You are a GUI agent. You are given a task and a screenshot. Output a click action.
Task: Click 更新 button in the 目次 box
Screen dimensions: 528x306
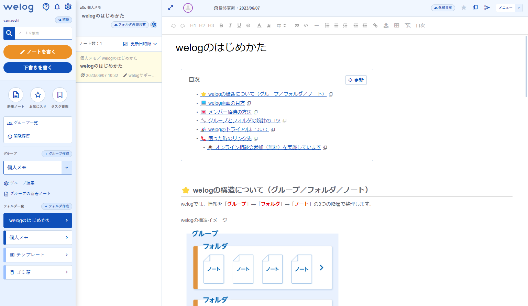pyautogui.click(x=356, y=80)
